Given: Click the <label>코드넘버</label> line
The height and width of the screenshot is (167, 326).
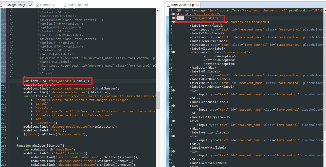Looking at the screenshot, I should tap(208, 148).
